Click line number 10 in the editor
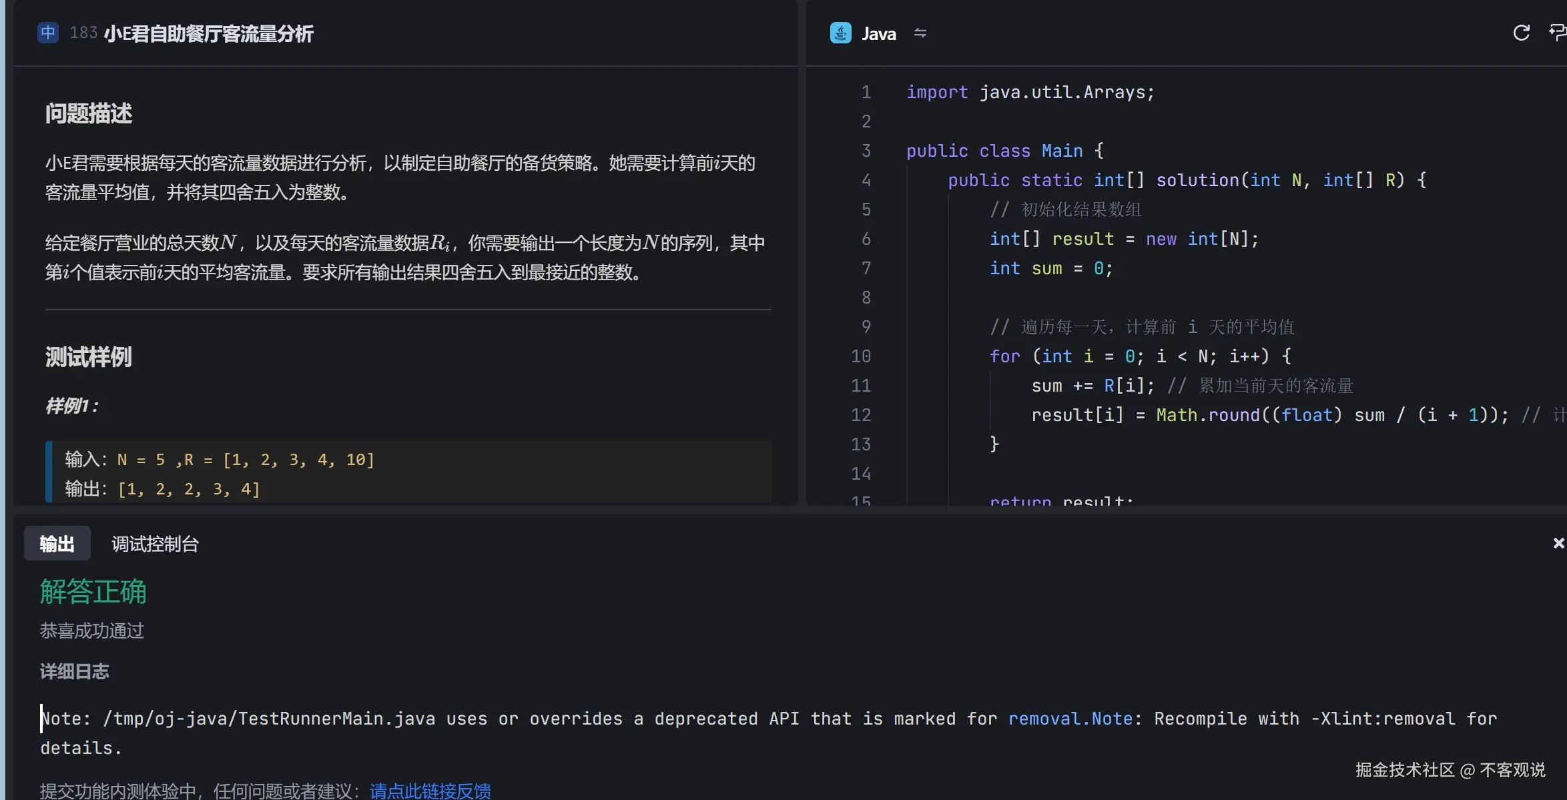This screenshot has height=800, width=1567. point(860,356)
